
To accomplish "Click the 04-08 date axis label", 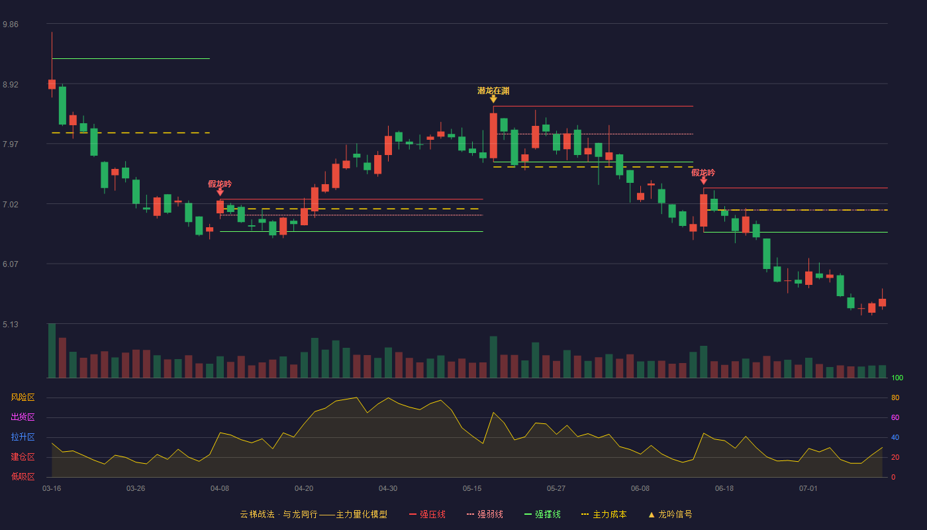I will tap(220, 488).
